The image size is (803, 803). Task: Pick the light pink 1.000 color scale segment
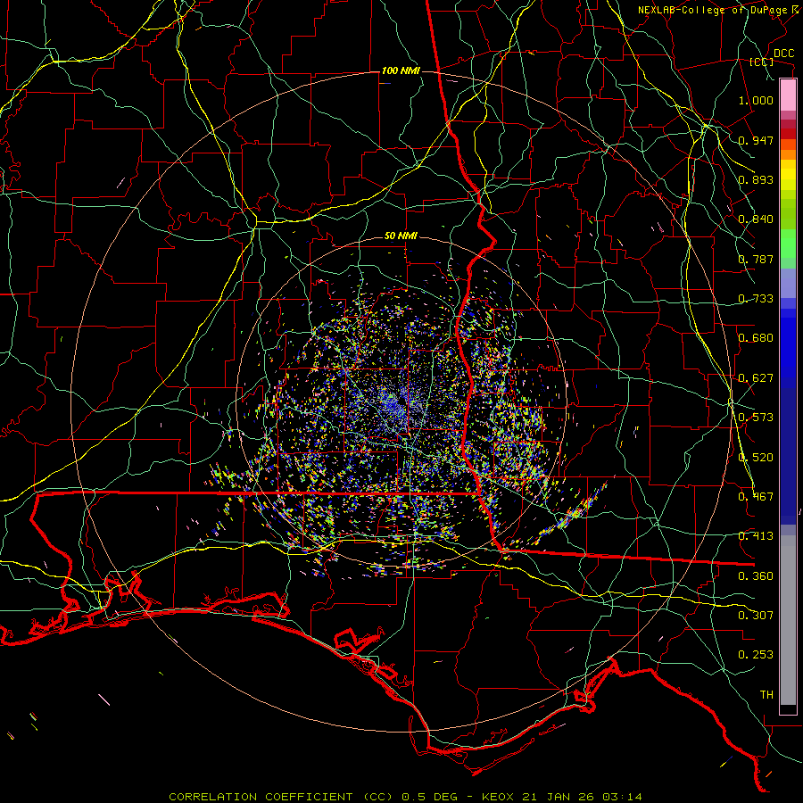788,95
